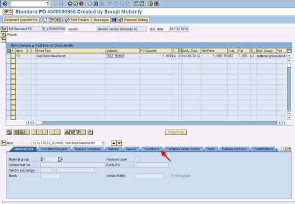Click the Create new document page icon

coord(46,20)
